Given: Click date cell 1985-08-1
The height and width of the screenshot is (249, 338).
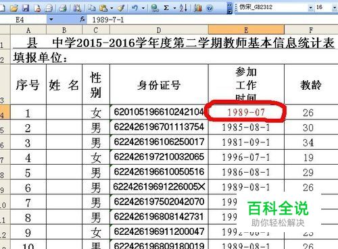Looking at the screenshot, I should (246, 128).
